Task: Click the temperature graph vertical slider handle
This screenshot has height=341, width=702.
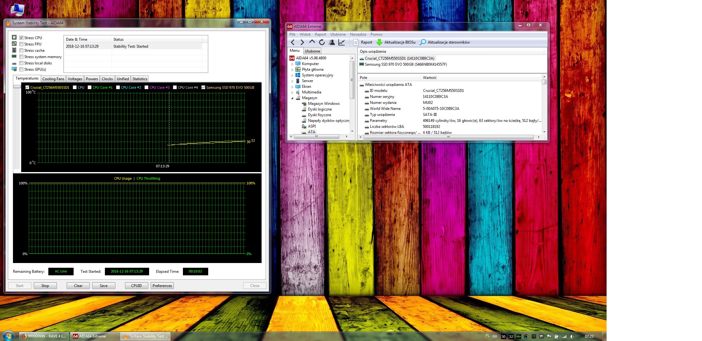Action: click(17, 87)
